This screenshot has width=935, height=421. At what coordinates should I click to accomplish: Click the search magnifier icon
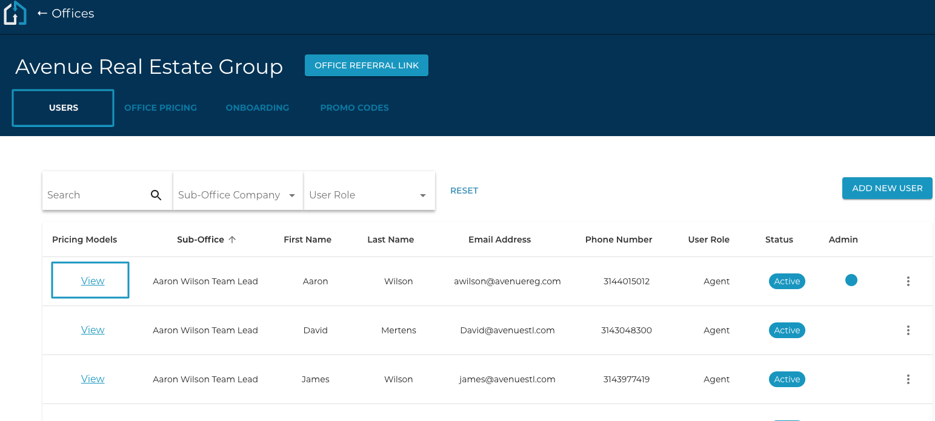pos(156,195)
